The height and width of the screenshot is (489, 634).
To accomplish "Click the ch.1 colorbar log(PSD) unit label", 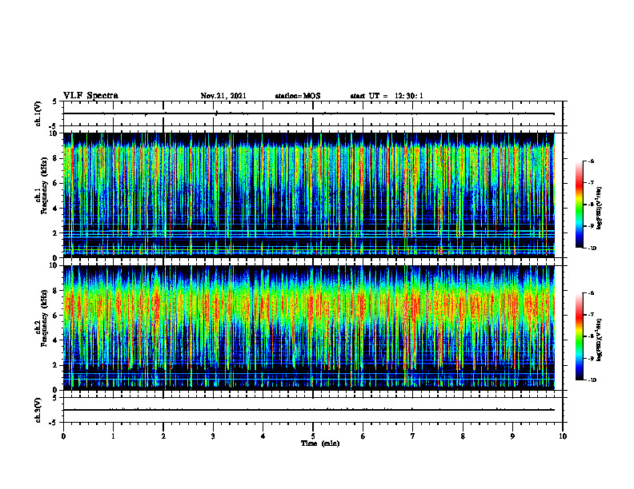I will click(x=600, y=209).
